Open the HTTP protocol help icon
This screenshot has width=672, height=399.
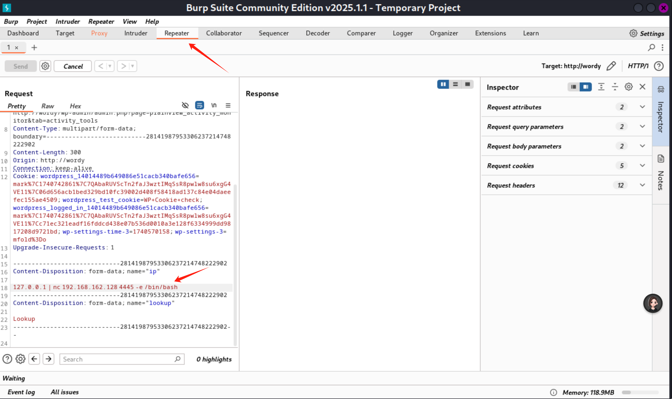(659, 66)
